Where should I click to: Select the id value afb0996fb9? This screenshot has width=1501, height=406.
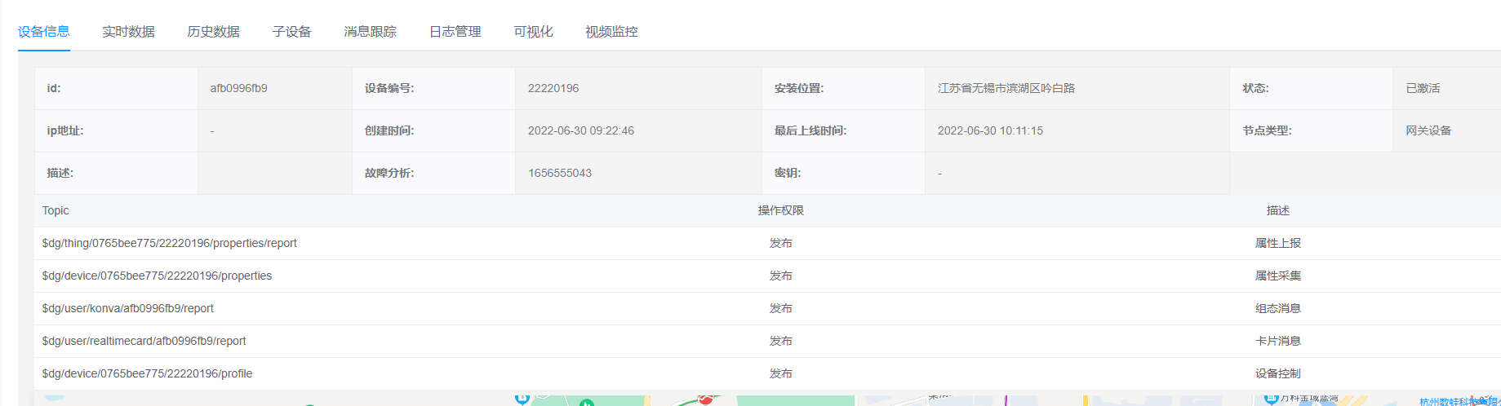coord(239,88)
